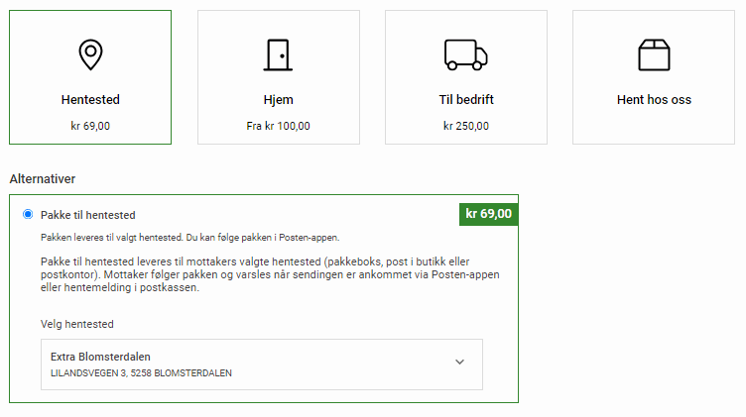Click the Fra kr 100,00 price text
The height and width of the screenshot is (417, 746).
point(278,126)
